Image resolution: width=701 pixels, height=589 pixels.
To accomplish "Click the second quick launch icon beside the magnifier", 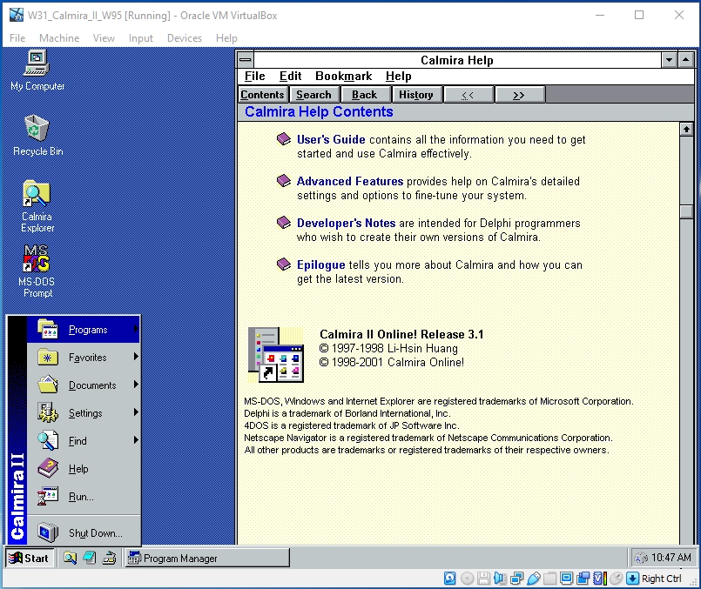I will pyautogui.click(x=90, y=558).
